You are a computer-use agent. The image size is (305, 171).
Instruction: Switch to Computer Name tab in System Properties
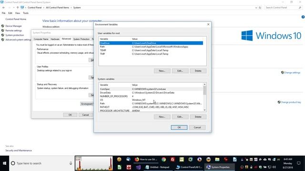(x=41, y=39)
